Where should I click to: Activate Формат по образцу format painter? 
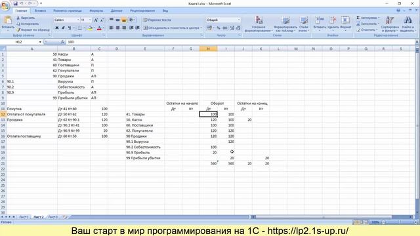(x=33, y=29)
